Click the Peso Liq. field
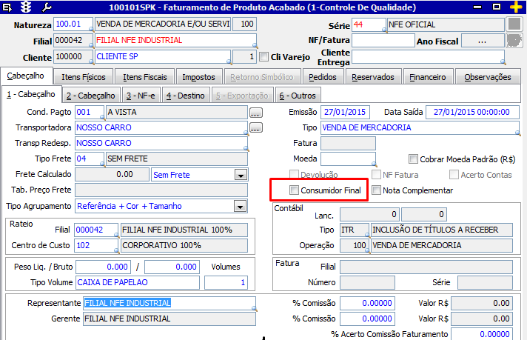Viewport: 527px width, 340px height. click(x=104, y=267)
